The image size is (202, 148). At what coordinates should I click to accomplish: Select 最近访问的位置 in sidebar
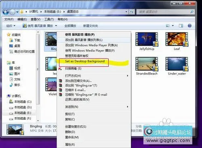(x=22, y=51)
